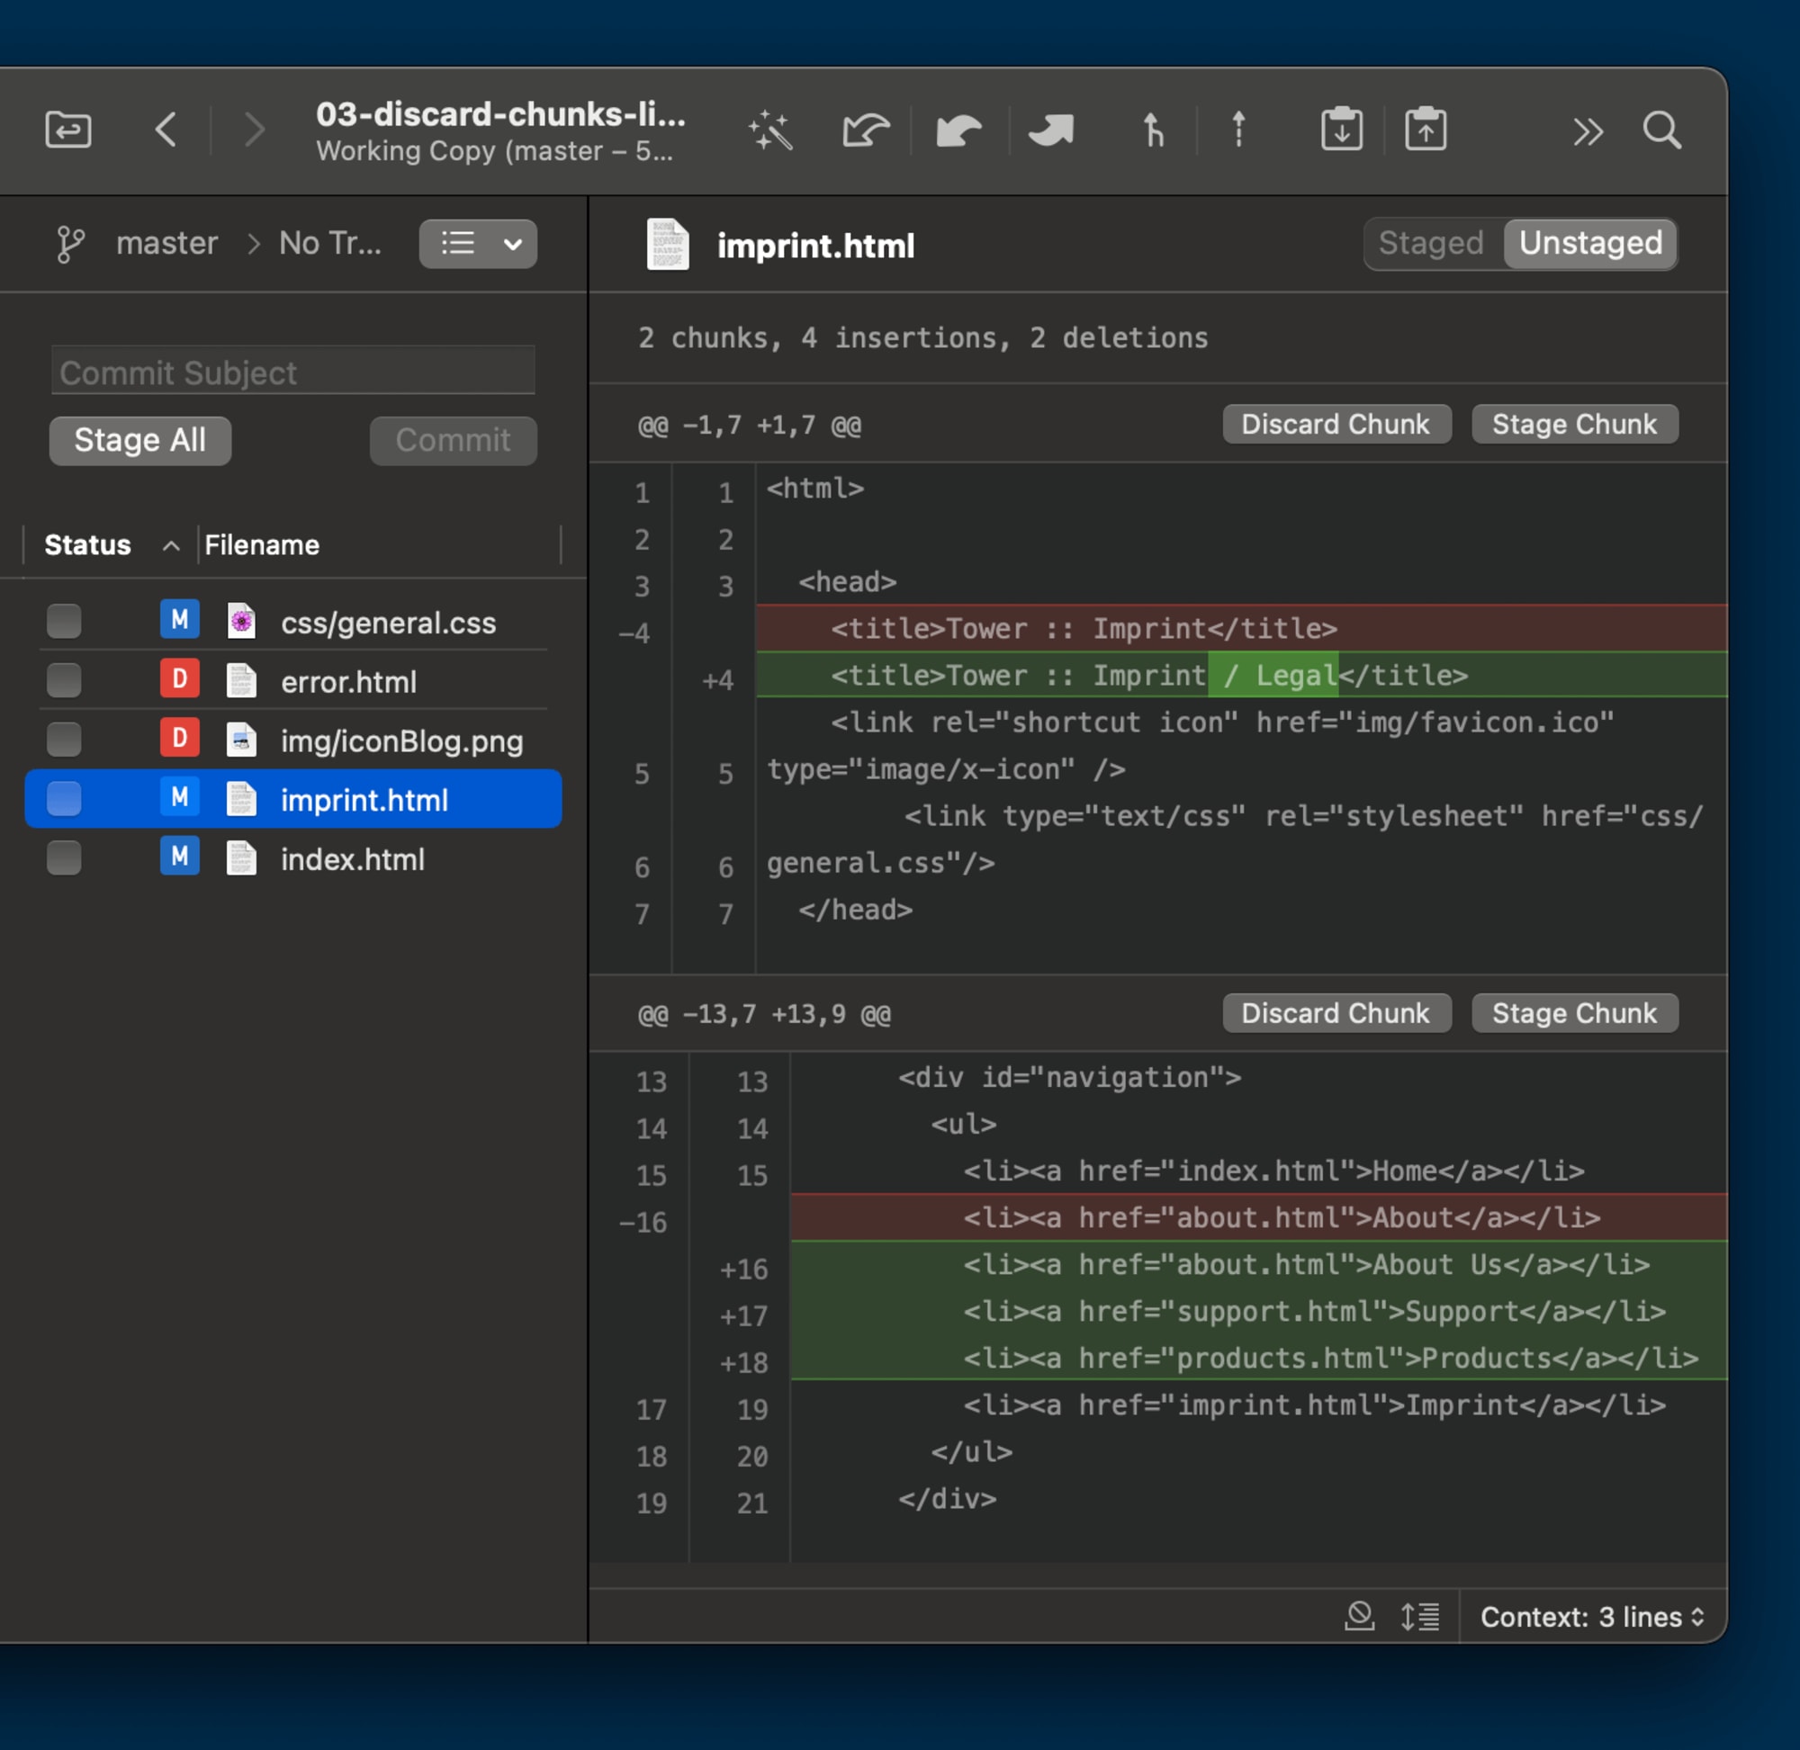Click the Merge toolbar icon

1152,130
